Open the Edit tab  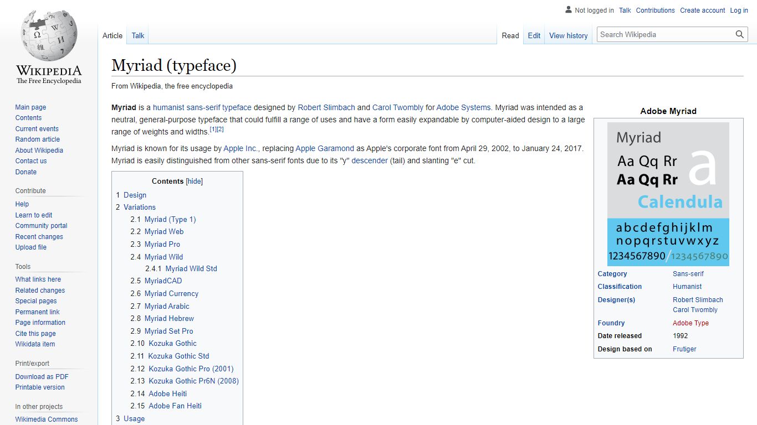point(534,35)
